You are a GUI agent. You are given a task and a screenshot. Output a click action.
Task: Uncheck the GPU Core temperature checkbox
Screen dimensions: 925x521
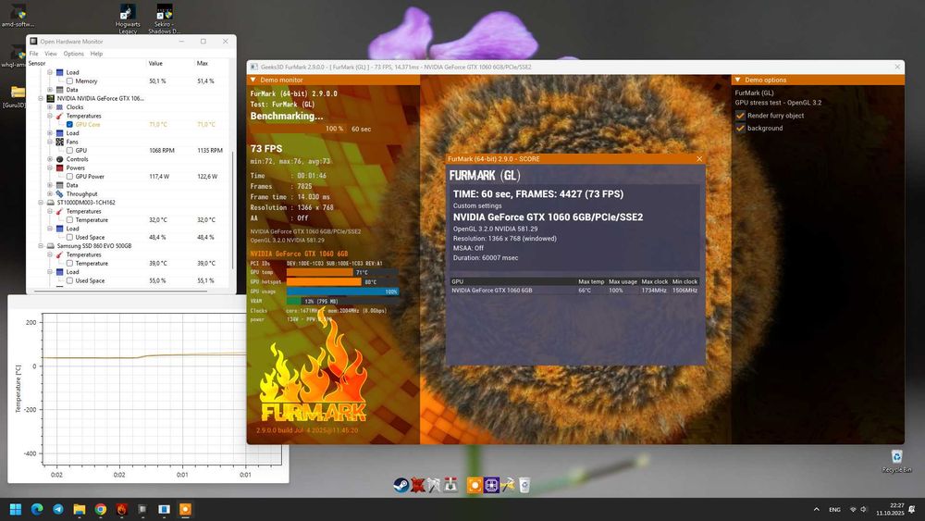[69, 125]
